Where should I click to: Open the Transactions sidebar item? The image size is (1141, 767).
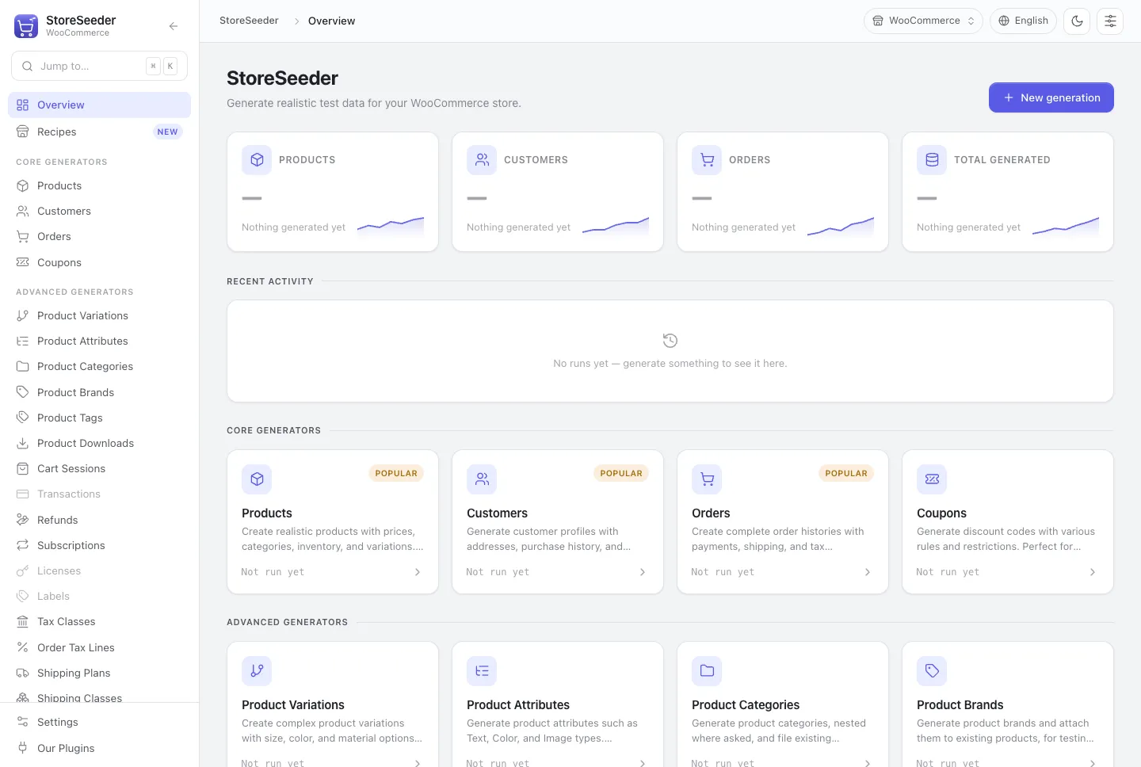click(99, 494)
